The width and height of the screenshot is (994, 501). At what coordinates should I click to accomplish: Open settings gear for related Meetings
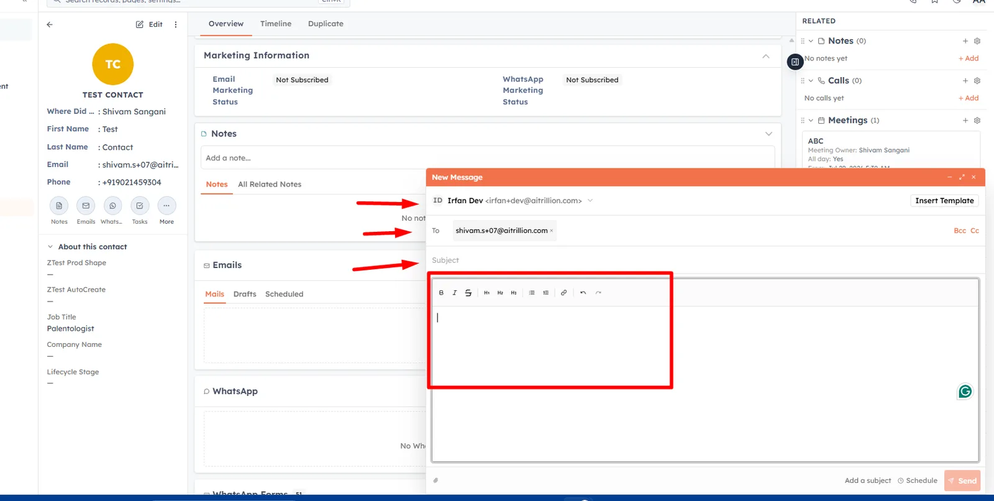tap(977, 121)
